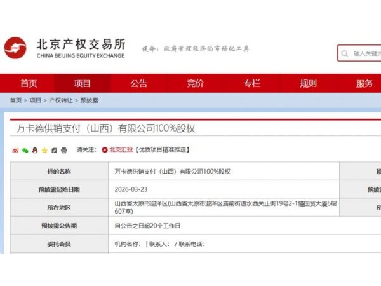The width and height of the screenshot is (381, 286).
Task: Click the small red 北交汇投 logo icon
Action: 105,150
